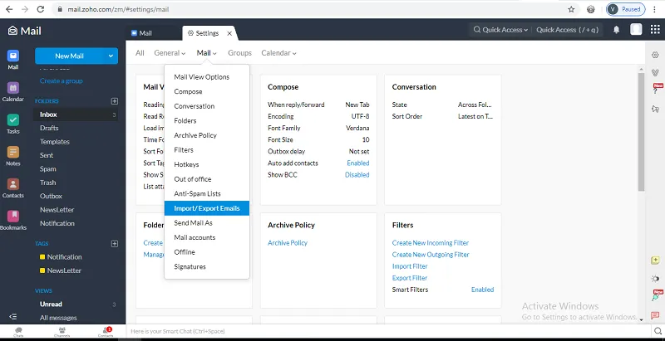Open the Calendar app icon
Viewport: 665px width, 341px height.
point(13,92)
